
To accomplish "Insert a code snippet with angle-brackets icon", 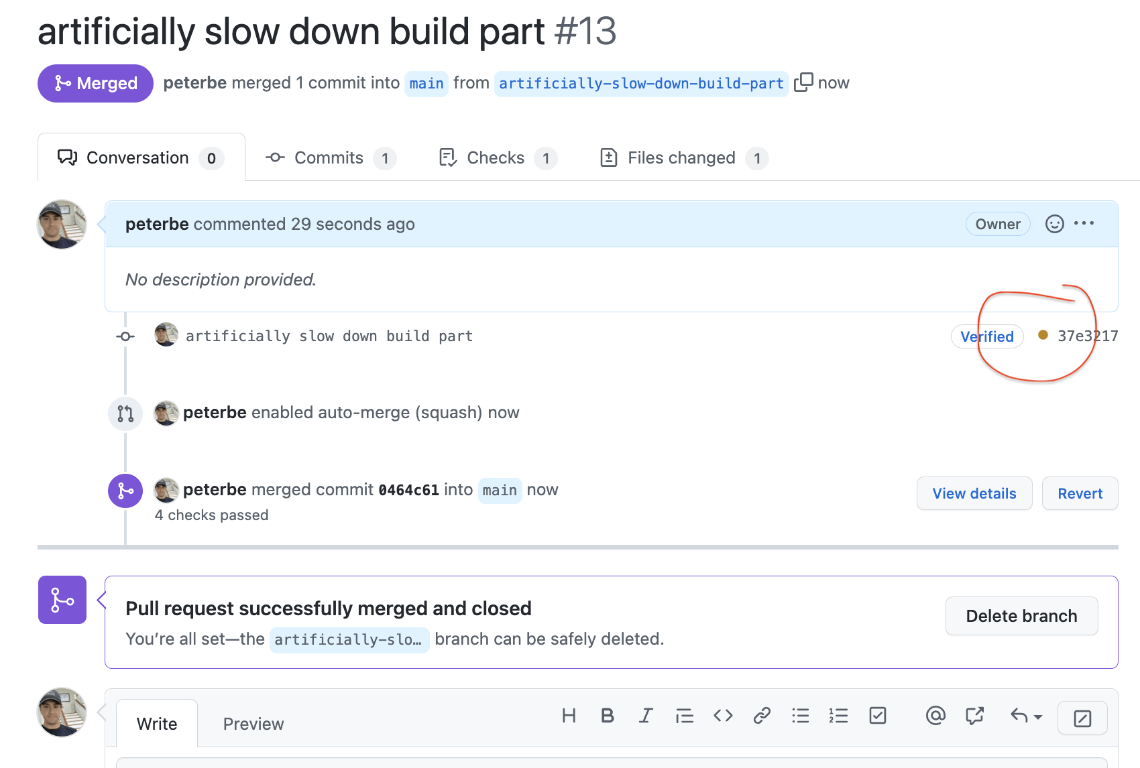I will pyautogui.click(x=723, y=716).
